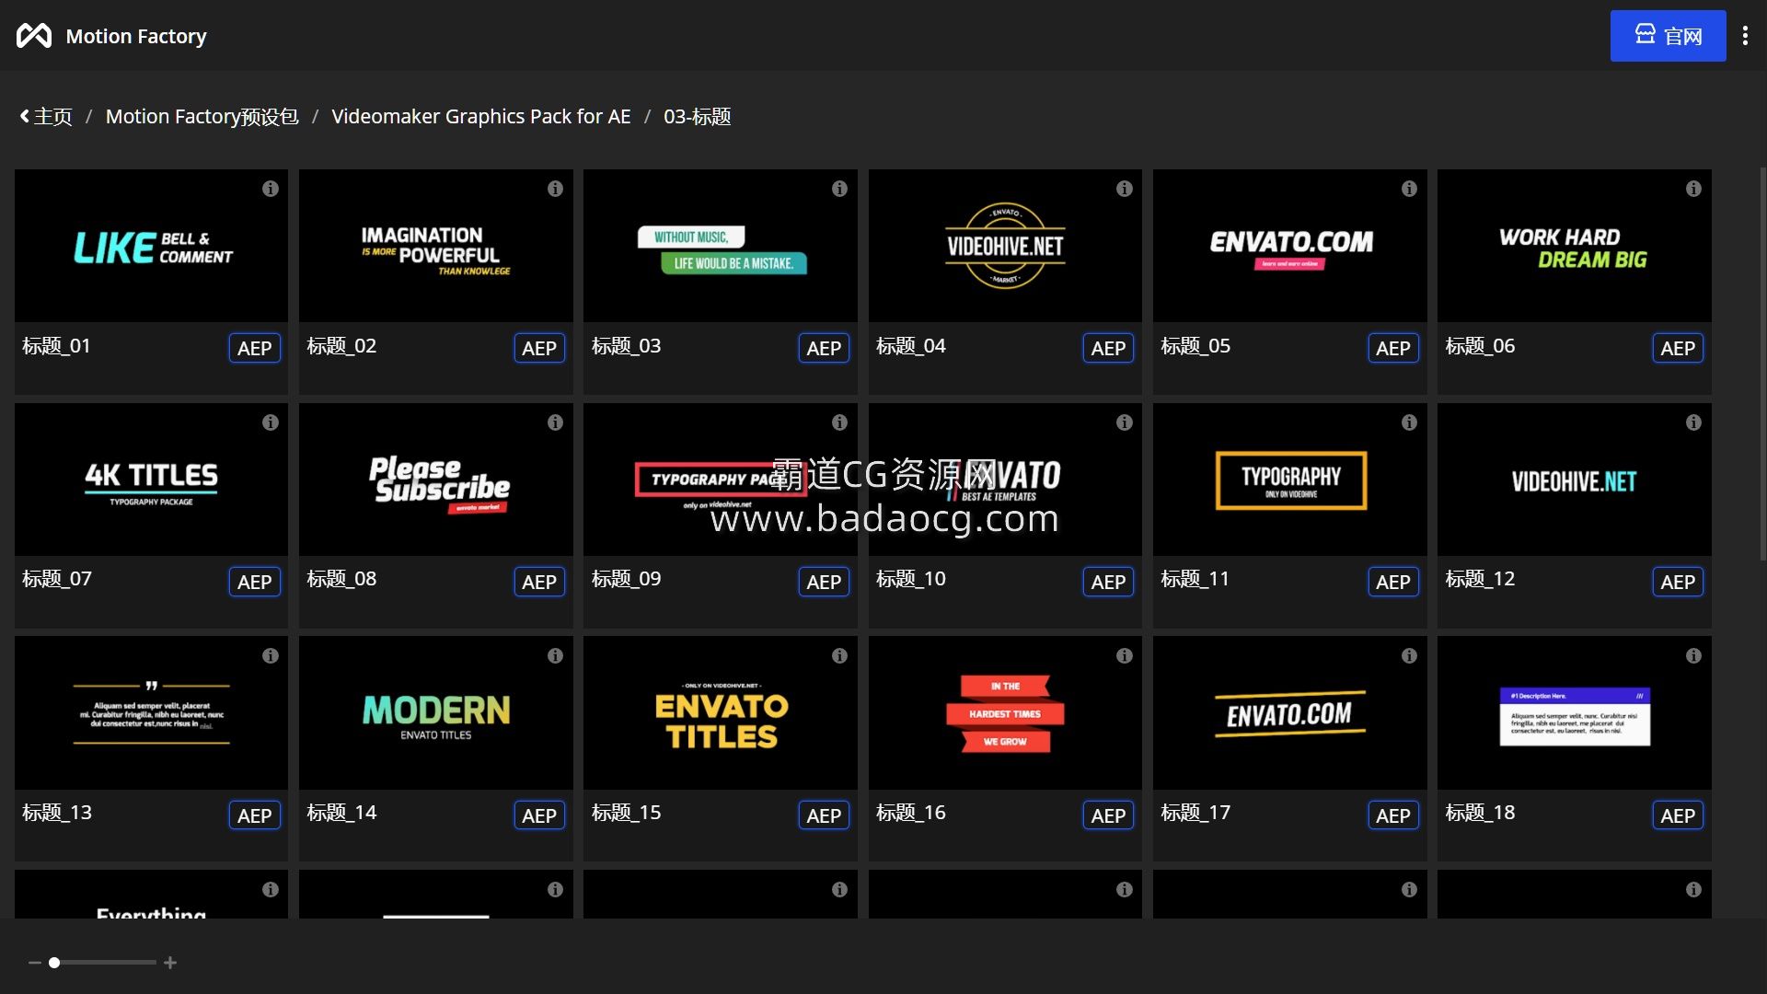Open info for 标题_18 description card

(1693, 656)
